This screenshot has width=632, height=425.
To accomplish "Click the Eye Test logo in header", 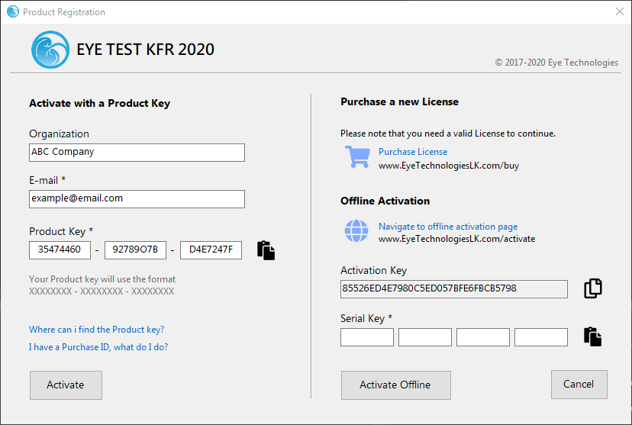I will coord(50,50).
